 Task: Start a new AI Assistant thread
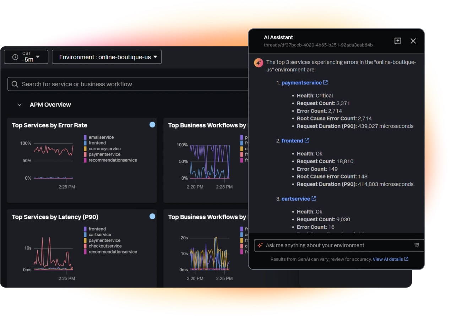398,41
